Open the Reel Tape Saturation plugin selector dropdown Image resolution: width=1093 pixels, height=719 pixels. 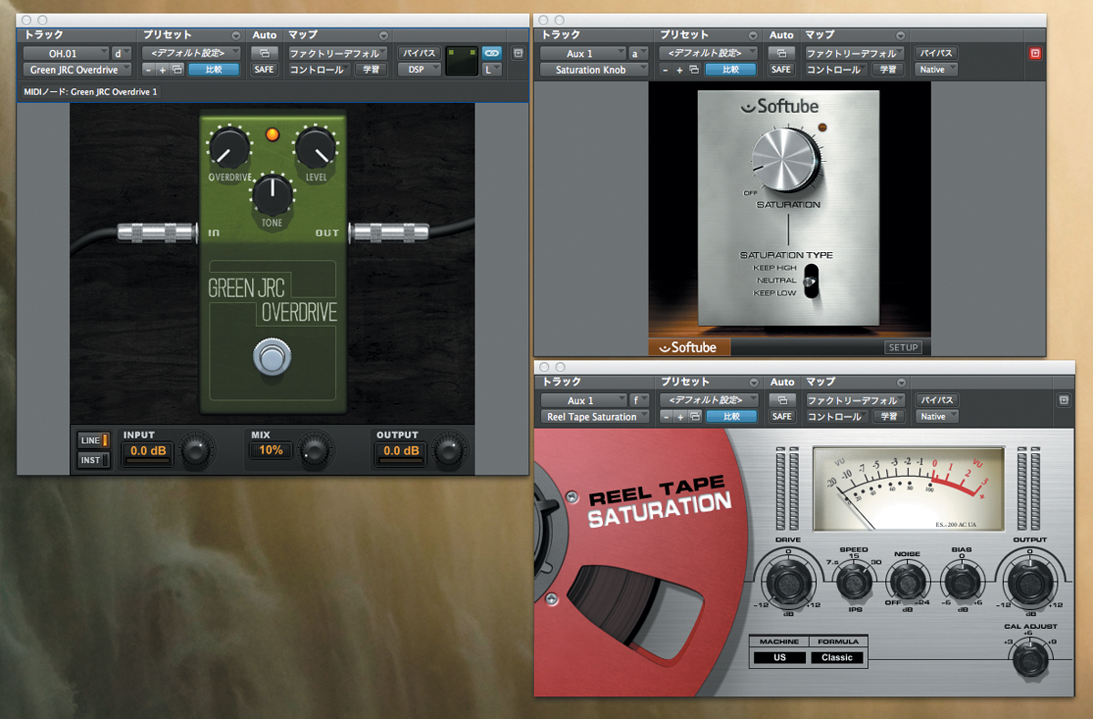pos(595,417)
